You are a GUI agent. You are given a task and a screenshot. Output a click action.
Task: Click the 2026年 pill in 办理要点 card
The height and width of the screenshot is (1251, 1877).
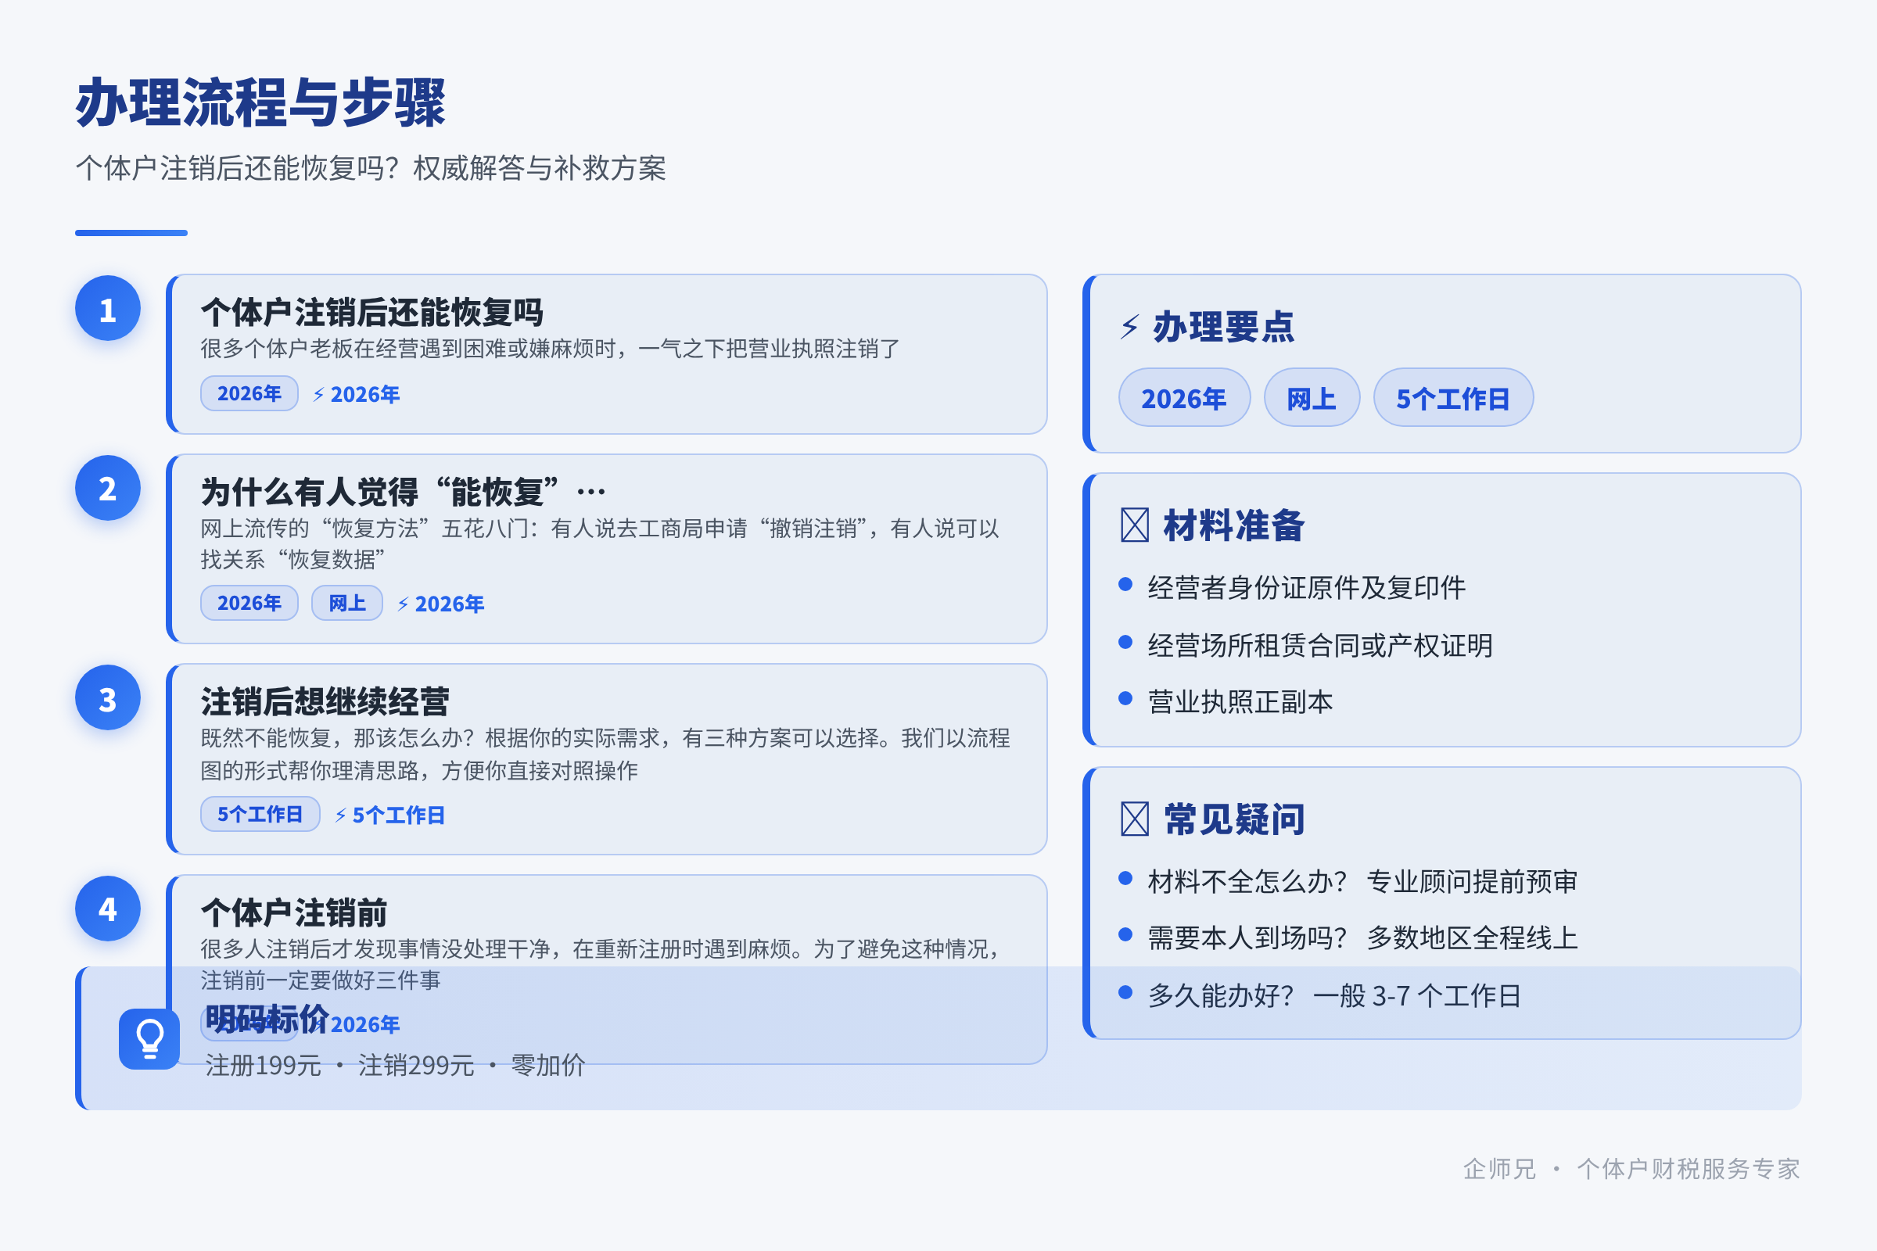(x=1184, y=397)
